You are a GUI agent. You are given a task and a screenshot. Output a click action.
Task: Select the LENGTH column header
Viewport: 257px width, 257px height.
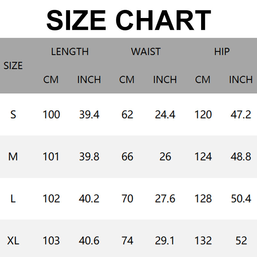70,51
